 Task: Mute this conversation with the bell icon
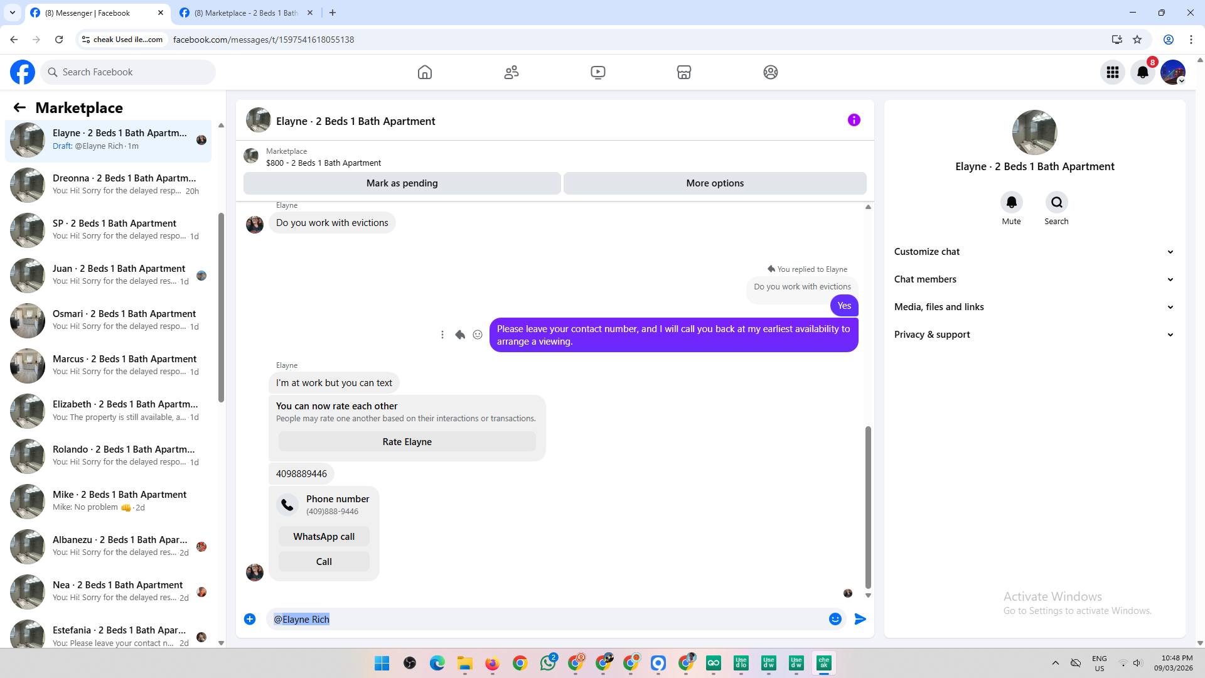[1011, 202]
